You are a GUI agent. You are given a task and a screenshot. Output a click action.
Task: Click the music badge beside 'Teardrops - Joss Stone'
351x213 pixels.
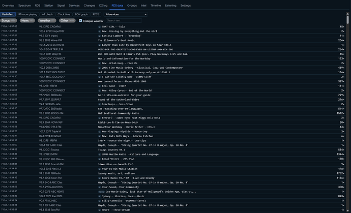point(100,104)
